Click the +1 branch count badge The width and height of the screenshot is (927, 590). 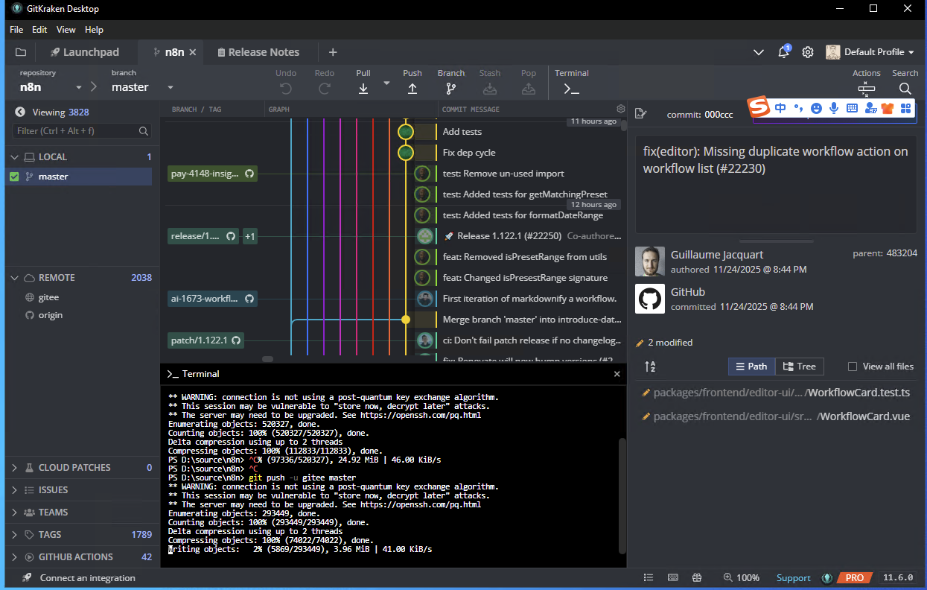pos(250,236)
